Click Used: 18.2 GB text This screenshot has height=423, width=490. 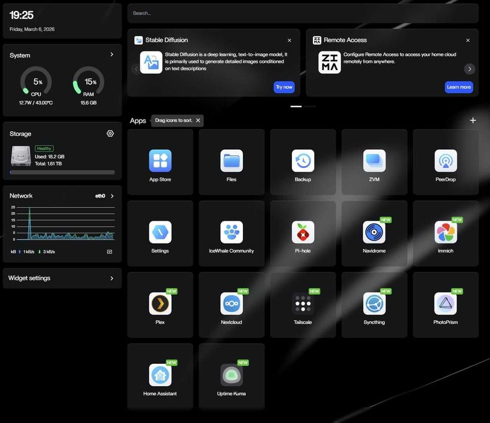[x=50, y=157]
